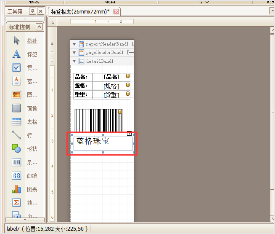Click data binding icon on [品名] cell
275x234 pixels.
(128, 76)
